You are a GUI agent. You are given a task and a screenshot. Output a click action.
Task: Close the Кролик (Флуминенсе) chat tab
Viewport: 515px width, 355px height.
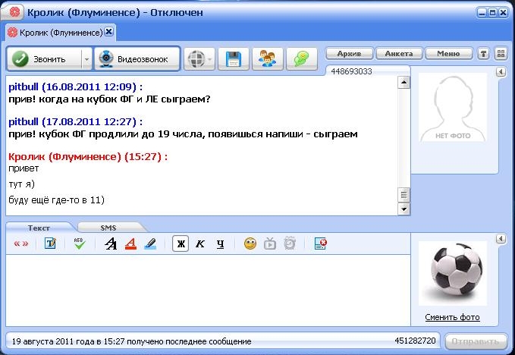[109, 32]
